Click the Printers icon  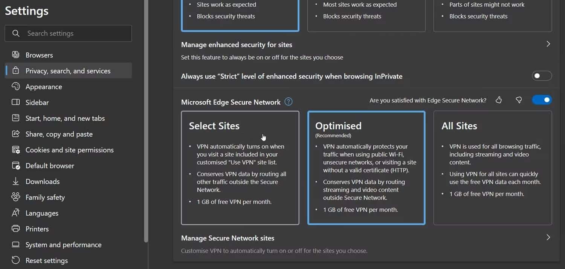tap(16, 229)
